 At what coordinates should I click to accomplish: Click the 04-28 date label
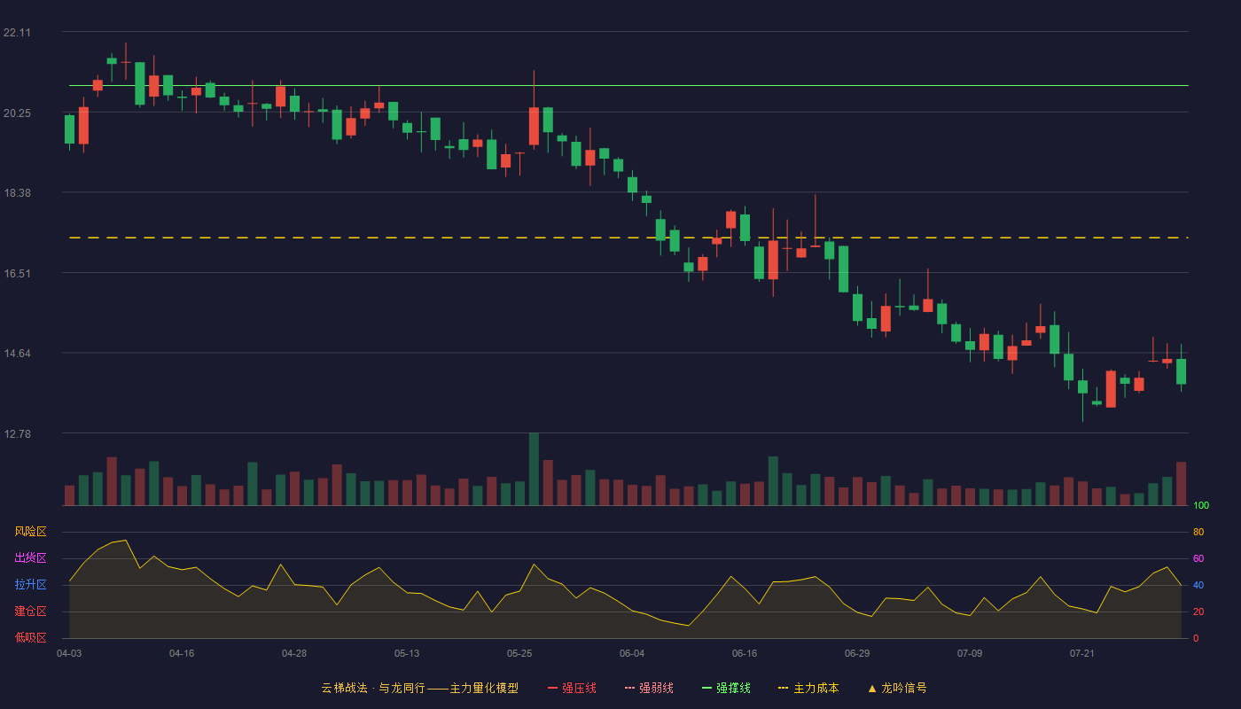coord(294,653)
